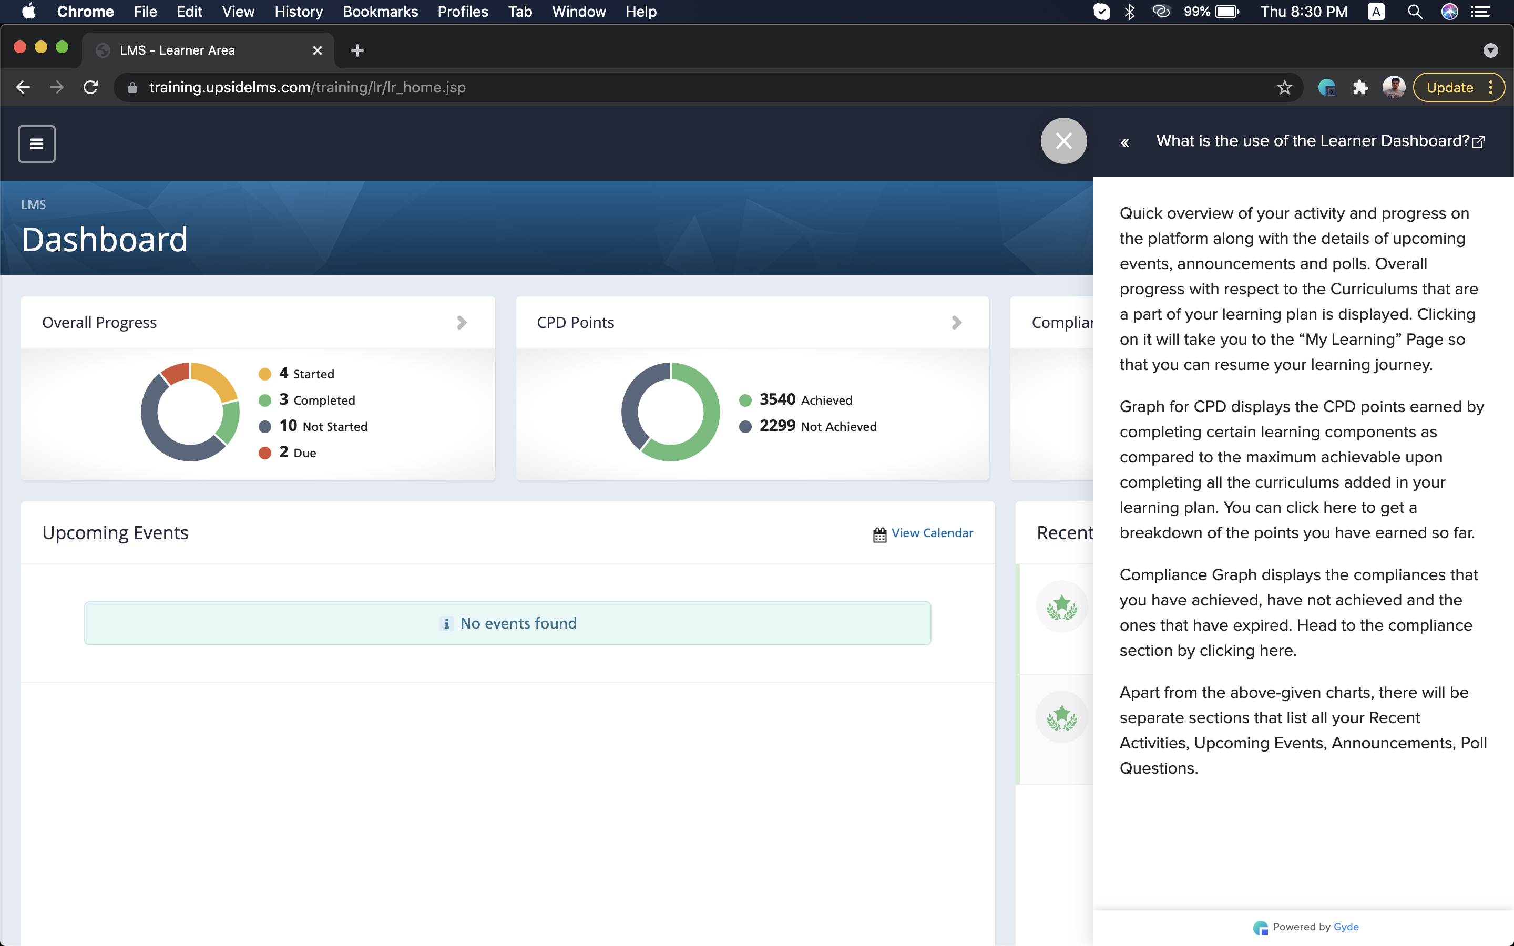Click the first recent activity badge icon

pos(1062,606)
